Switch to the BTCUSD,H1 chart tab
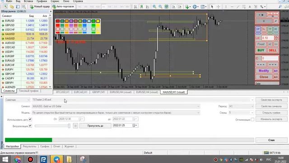 [63, 92]
